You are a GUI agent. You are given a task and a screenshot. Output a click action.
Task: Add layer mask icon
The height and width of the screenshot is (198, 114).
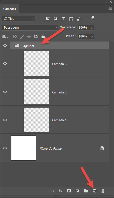pyautogui.click(x=69, y=191)
